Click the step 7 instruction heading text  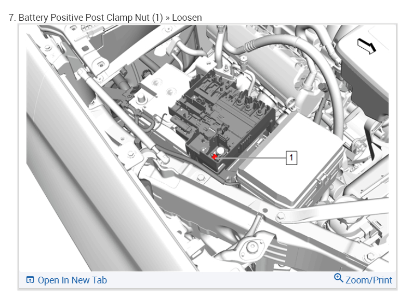105,18
